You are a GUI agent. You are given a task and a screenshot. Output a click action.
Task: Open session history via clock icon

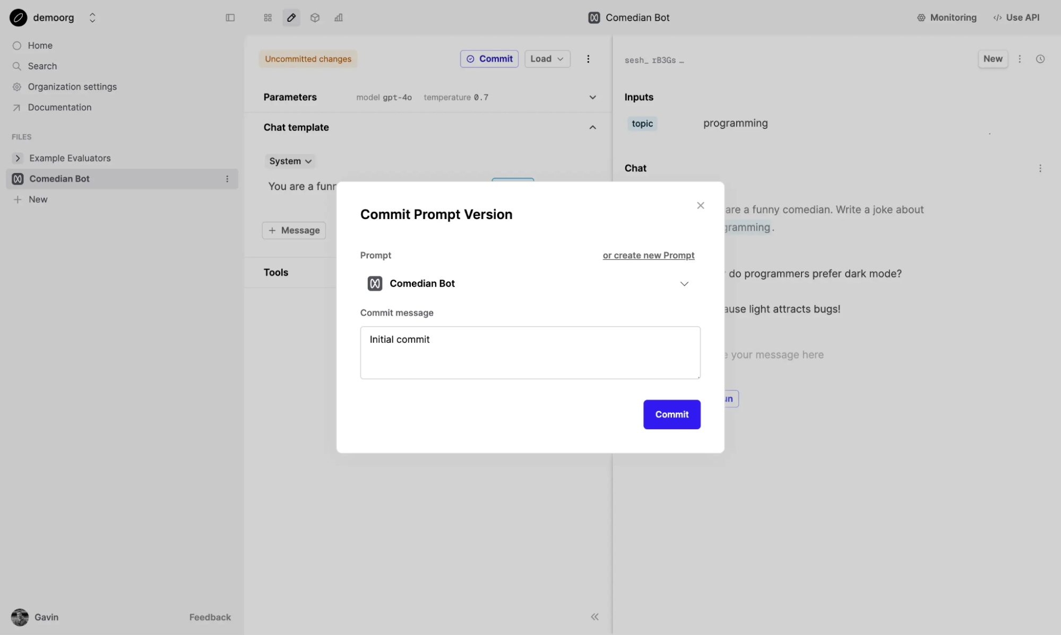pyautogui.click(x=1040, y=59)
